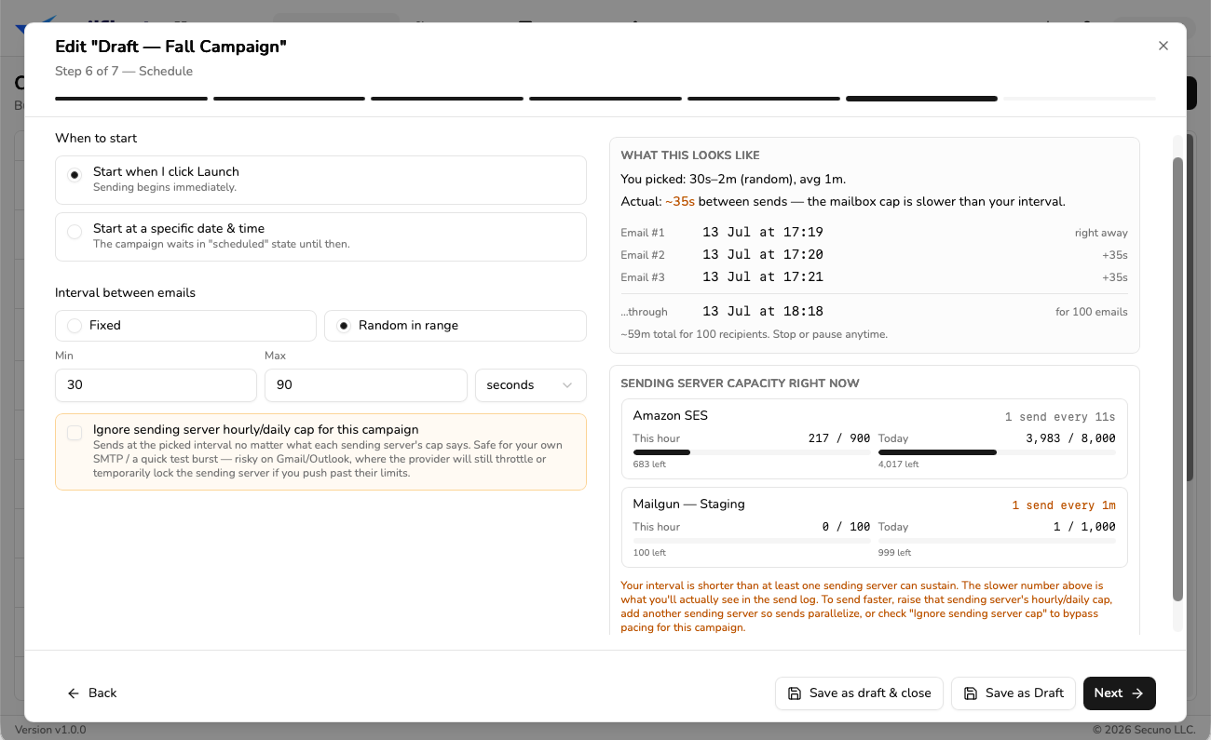
Task: Click the right arrow icon on Next
Action: (x=1137, y=693)
